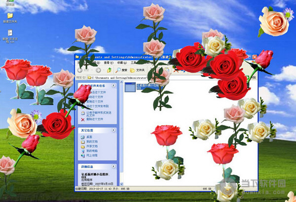Select the 让桌面开满小花程序 exe file
This screenshot has height=202, width=296.
(142, 87)
